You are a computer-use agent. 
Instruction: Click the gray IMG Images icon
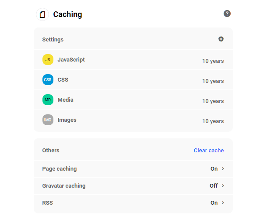[48, 120]
